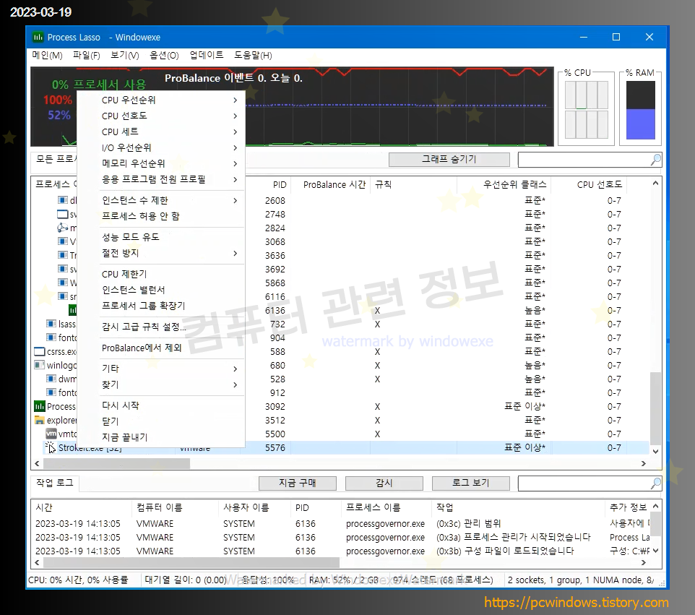Click the 지금 구매 button

(x=298, y=483)
